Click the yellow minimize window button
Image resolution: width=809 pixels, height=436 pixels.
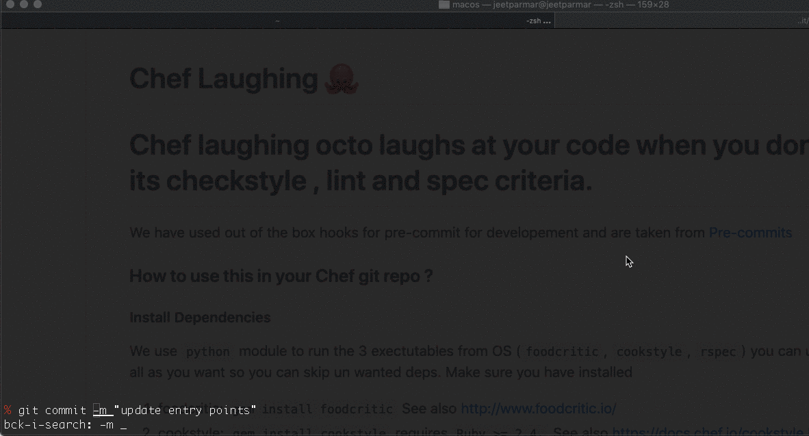pos(24,4)
